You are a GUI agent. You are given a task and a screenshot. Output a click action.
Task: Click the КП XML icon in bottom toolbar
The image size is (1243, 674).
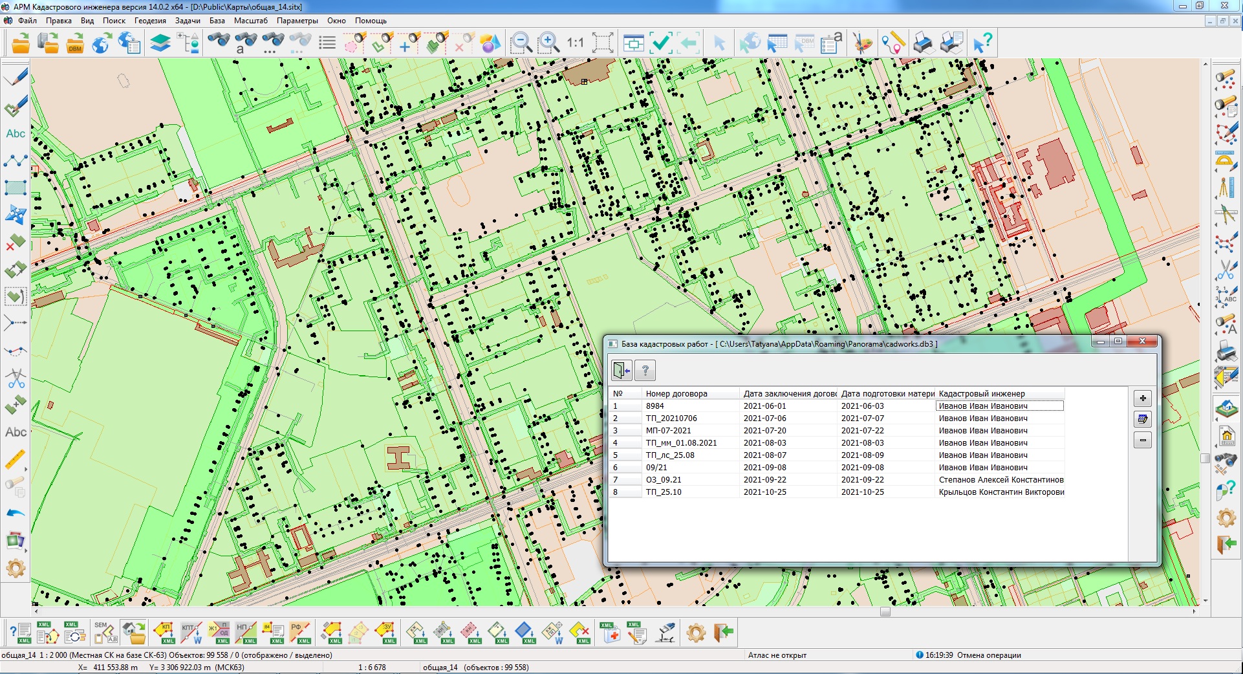point(164,633)
